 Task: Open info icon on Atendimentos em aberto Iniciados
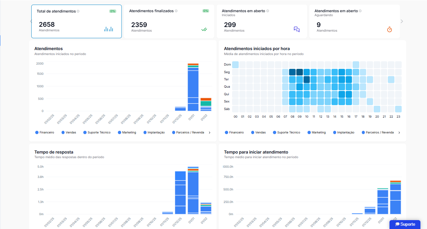coord(268,11)
